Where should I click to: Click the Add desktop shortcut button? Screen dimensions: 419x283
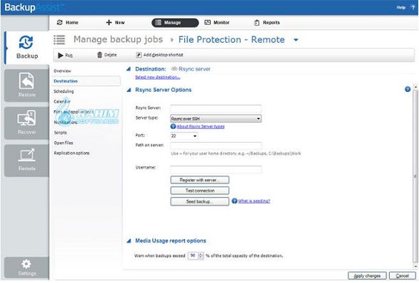159,55
